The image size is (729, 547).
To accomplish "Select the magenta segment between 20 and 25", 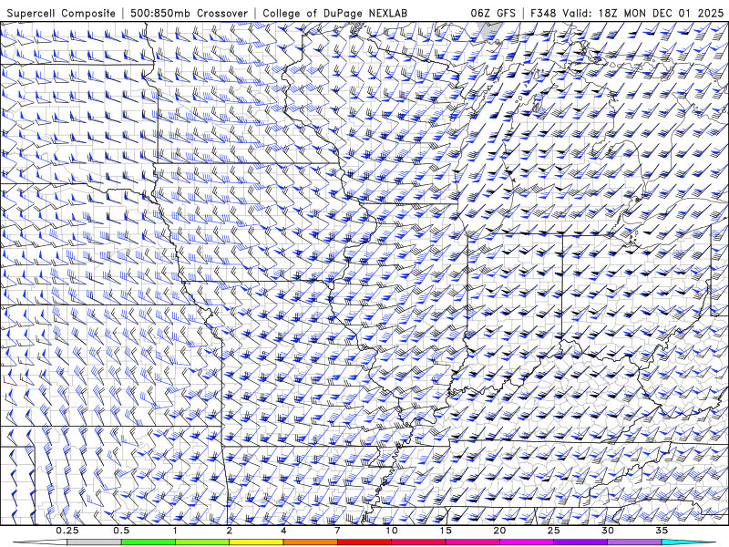I will point(527,542).
